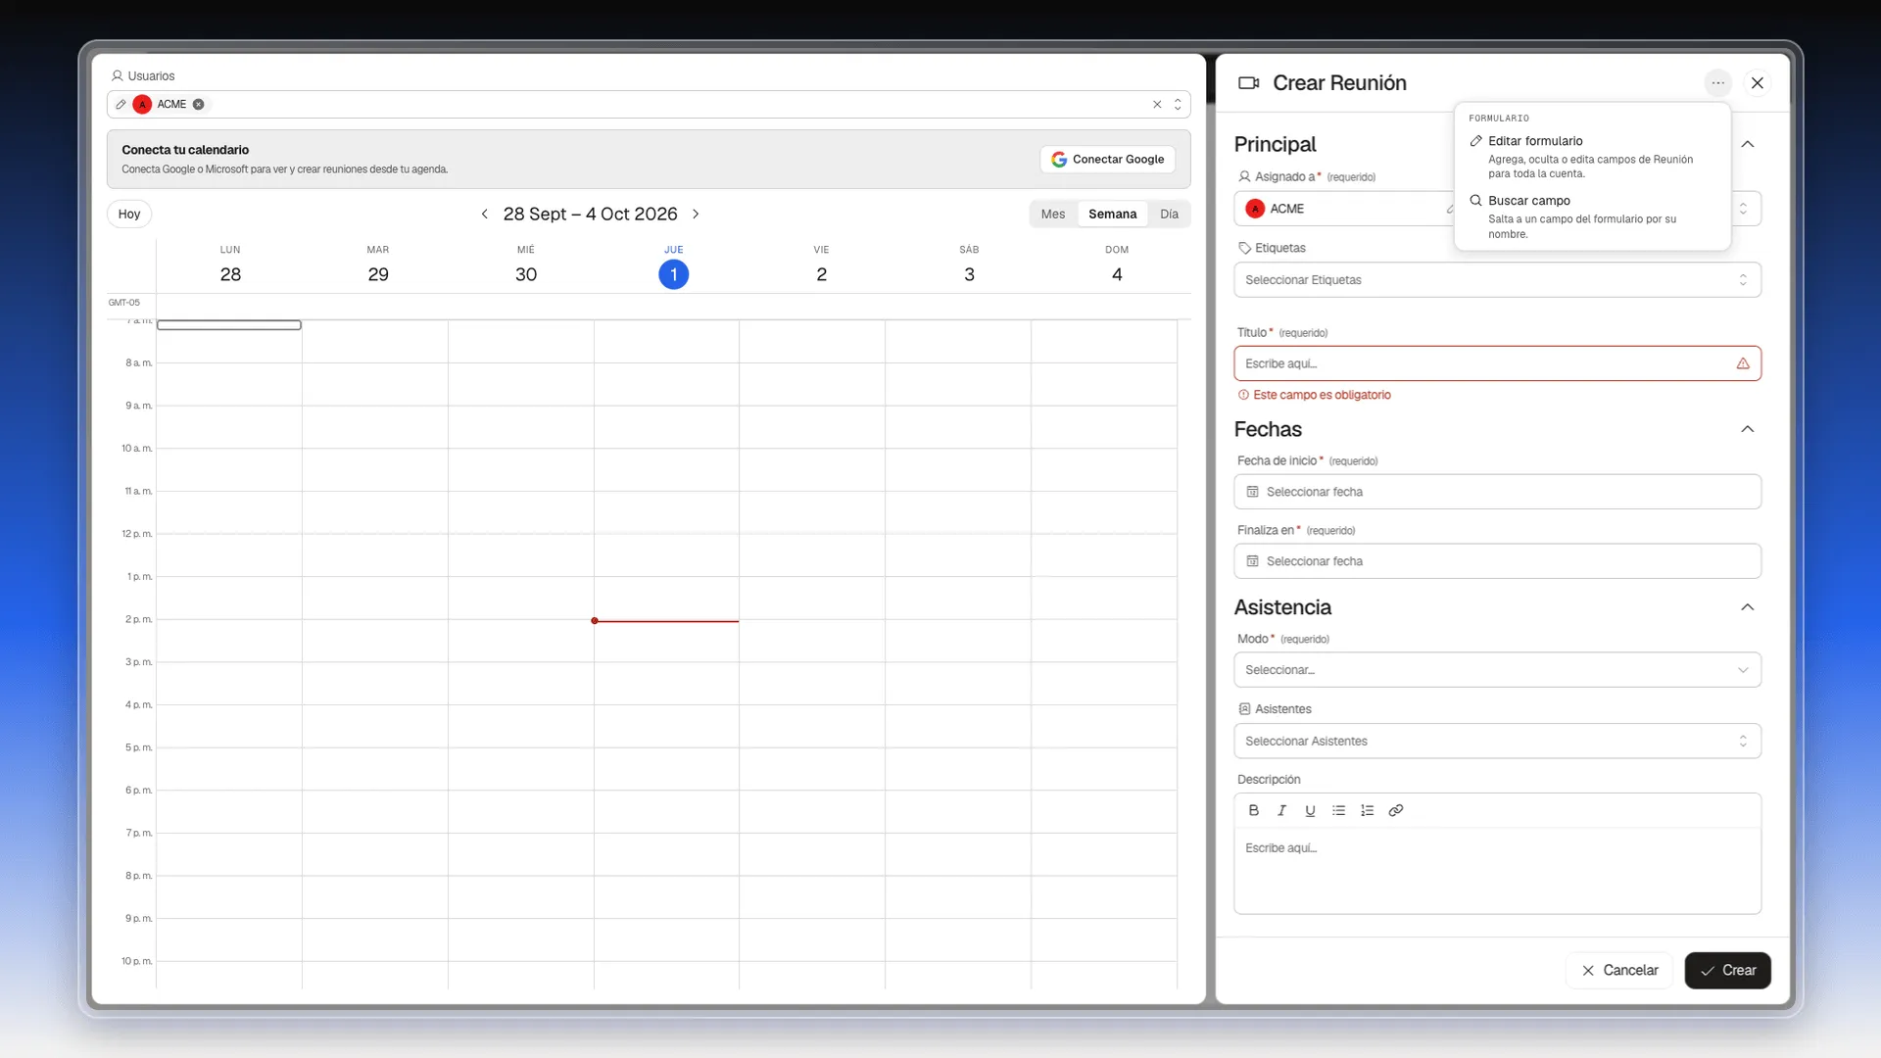The height and width of the screenshot is (1058, 1881).
Task: Click the Conectar Google button
Action: [x=1108, y=159]
